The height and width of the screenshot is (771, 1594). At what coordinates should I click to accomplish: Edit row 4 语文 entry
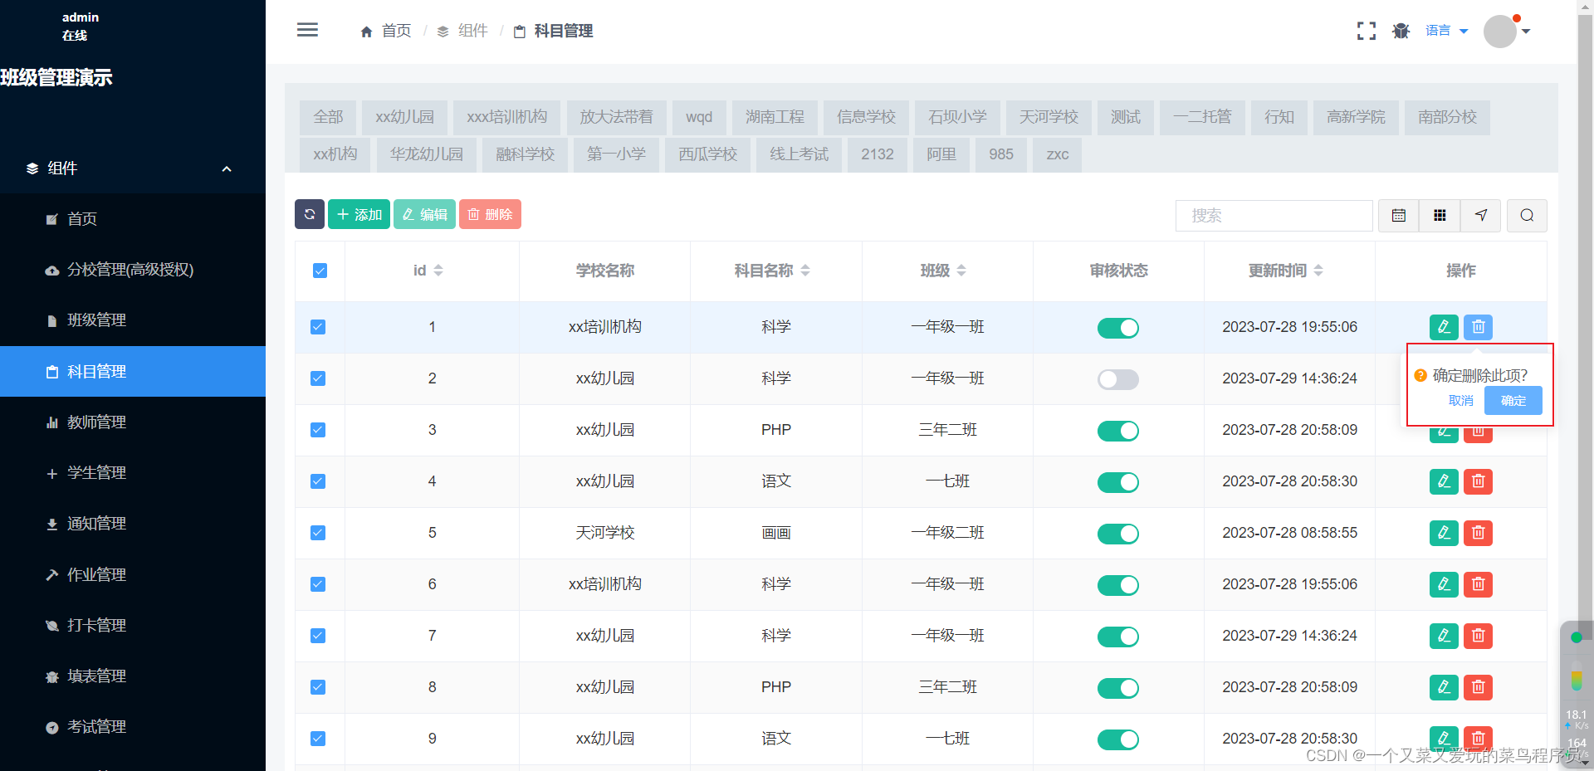point(1444,481)
